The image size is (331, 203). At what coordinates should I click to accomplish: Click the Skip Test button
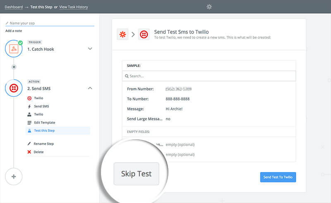coord(137,174)
